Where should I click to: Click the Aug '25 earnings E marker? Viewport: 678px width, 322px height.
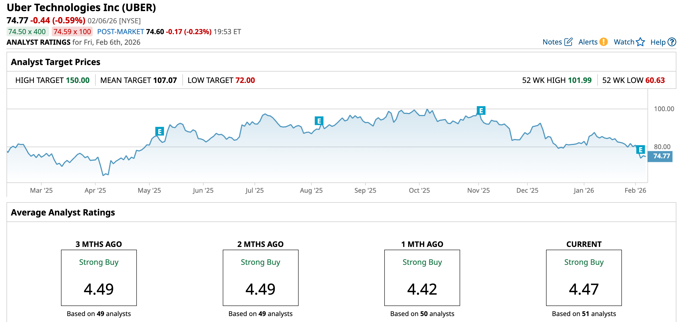(x=319, y=121)
